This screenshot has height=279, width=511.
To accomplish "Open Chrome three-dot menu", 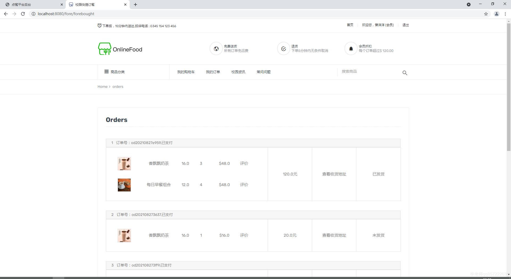I will tap(505, 14).
